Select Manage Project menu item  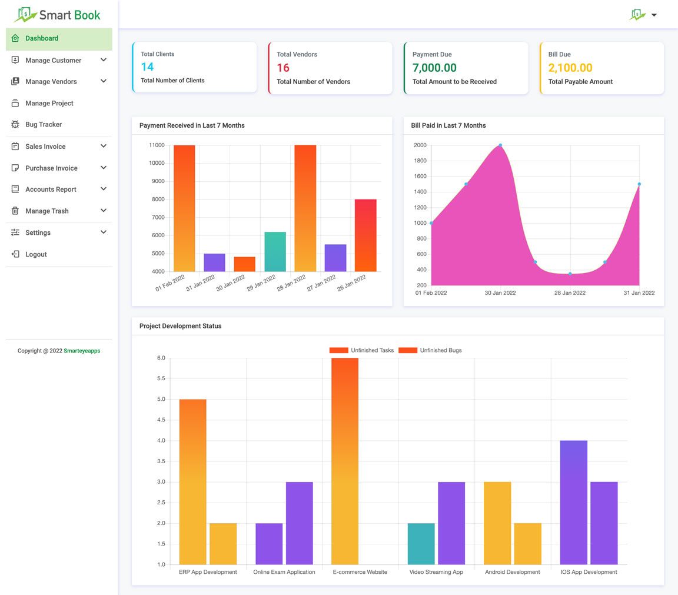49,103
